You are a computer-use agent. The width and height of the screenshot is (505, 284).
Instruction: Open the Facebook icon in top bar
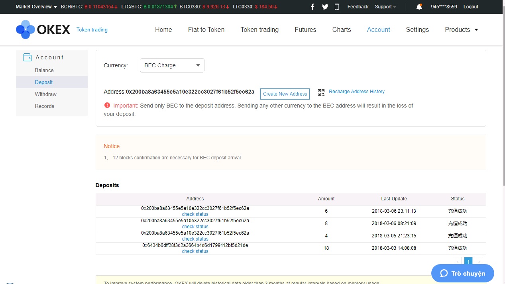(312, 7)
